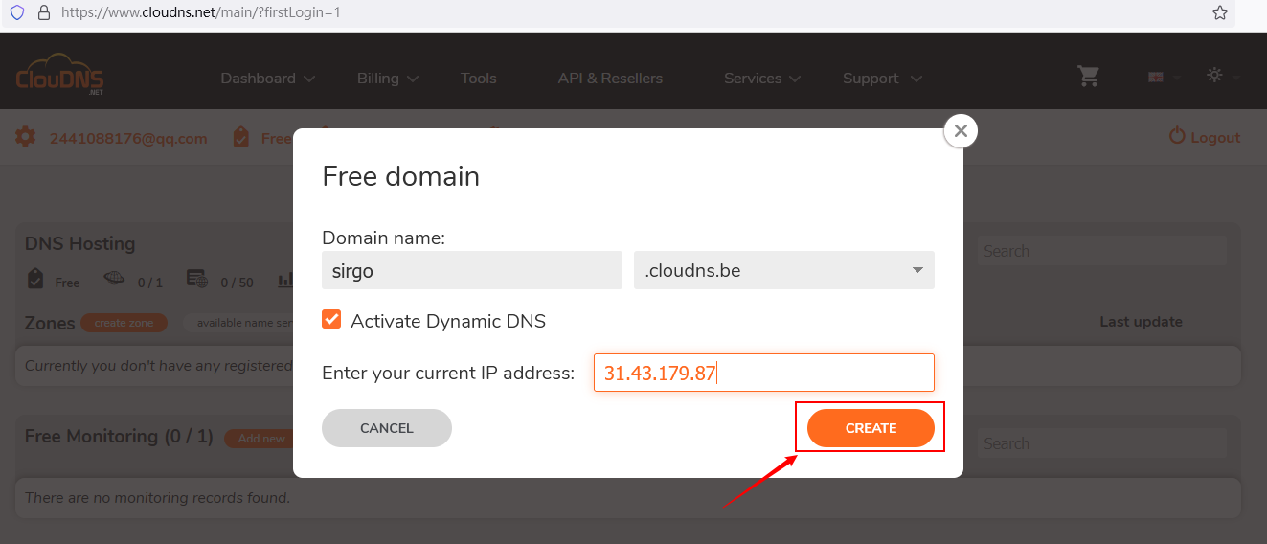Image resolution: width=1267 pixels, height=544 pixels.
Task: Bookmark page with star icon
Action: (x=1219, y=13)
